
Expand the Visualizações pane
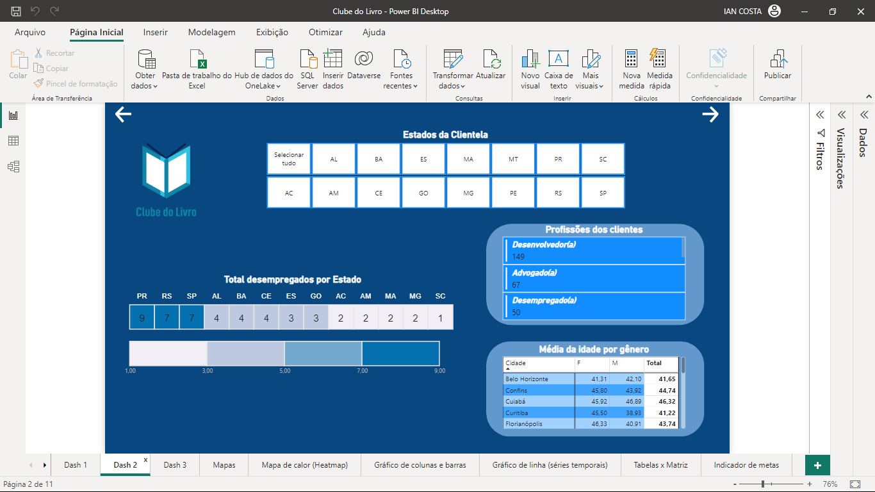tap(842, 115)
